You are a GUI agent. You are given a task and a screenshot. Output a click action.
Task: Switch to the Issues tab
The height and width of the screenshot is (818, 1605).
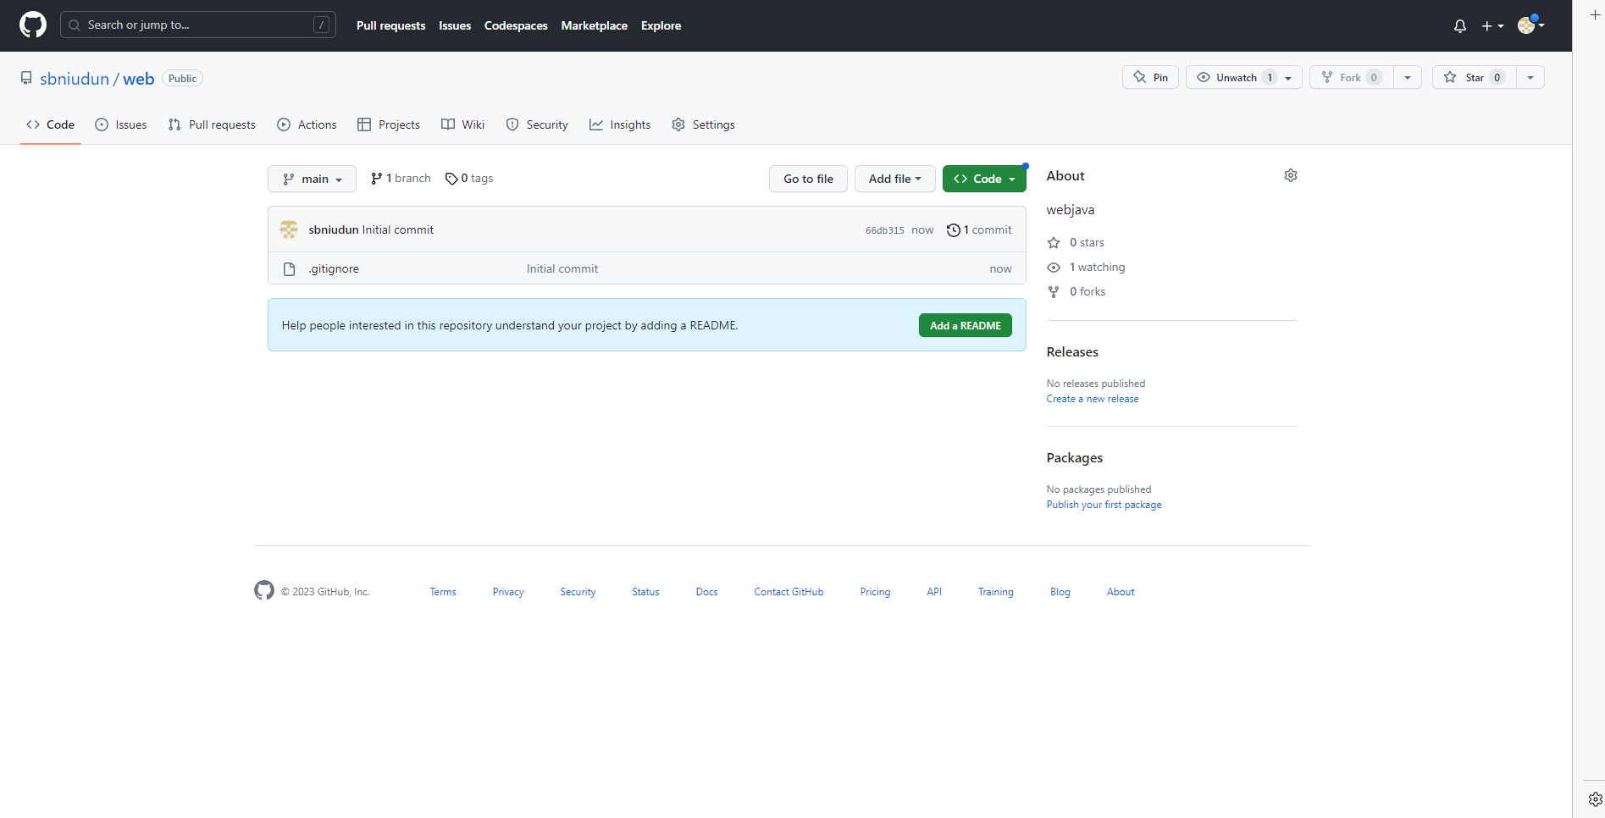[121, 124]
